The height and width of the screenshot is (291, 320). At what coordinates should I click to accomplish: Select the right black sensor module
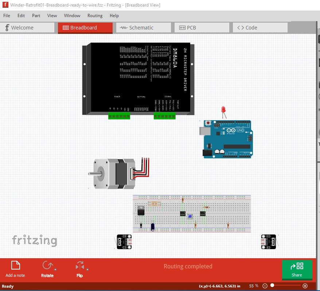coord(269,242)
